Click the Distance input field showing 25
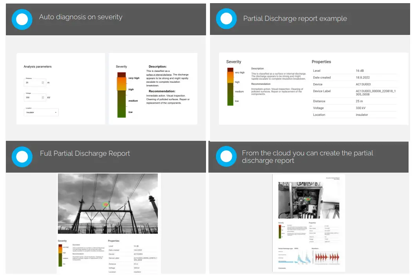The image size is (416, 275). 35,83
